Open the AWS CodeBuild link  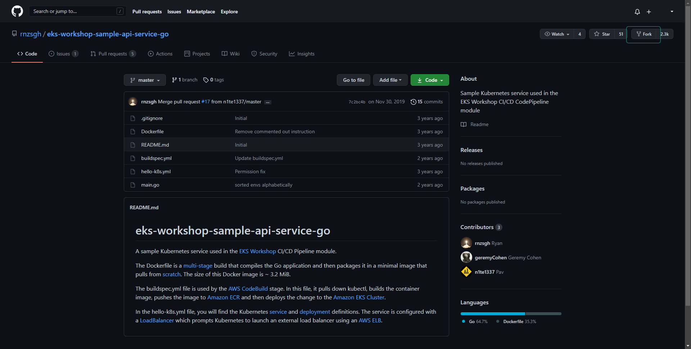point(248,288)
